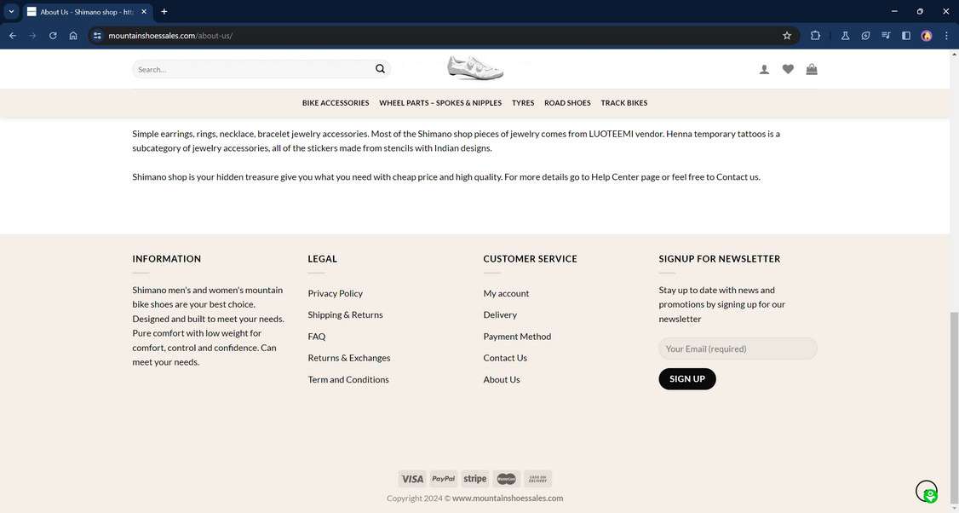The image size is (959, 513).
Task: Open the wishlist heart icon
Action: [x=788, y=69]
